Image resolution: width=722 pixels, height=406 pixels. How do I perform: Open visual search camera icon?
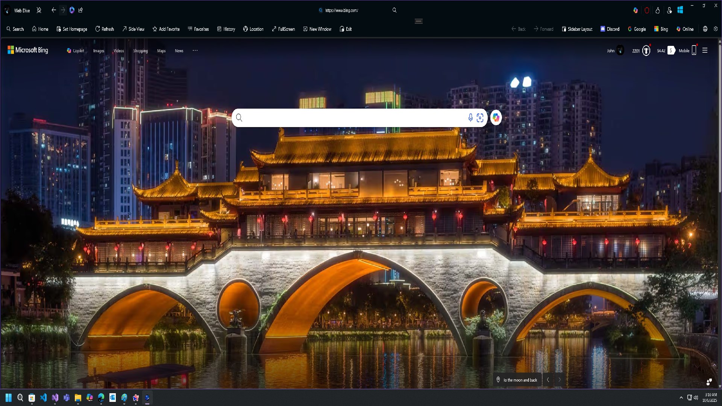pos(480,118)
